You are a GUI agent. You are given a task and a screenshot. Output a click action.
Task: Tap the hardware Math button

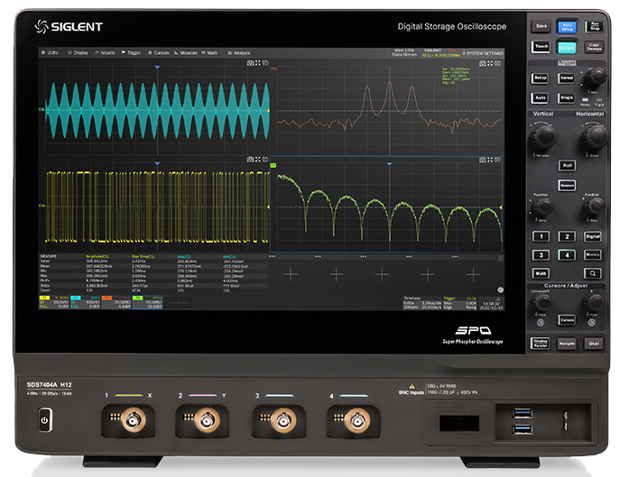click(541, 273)
